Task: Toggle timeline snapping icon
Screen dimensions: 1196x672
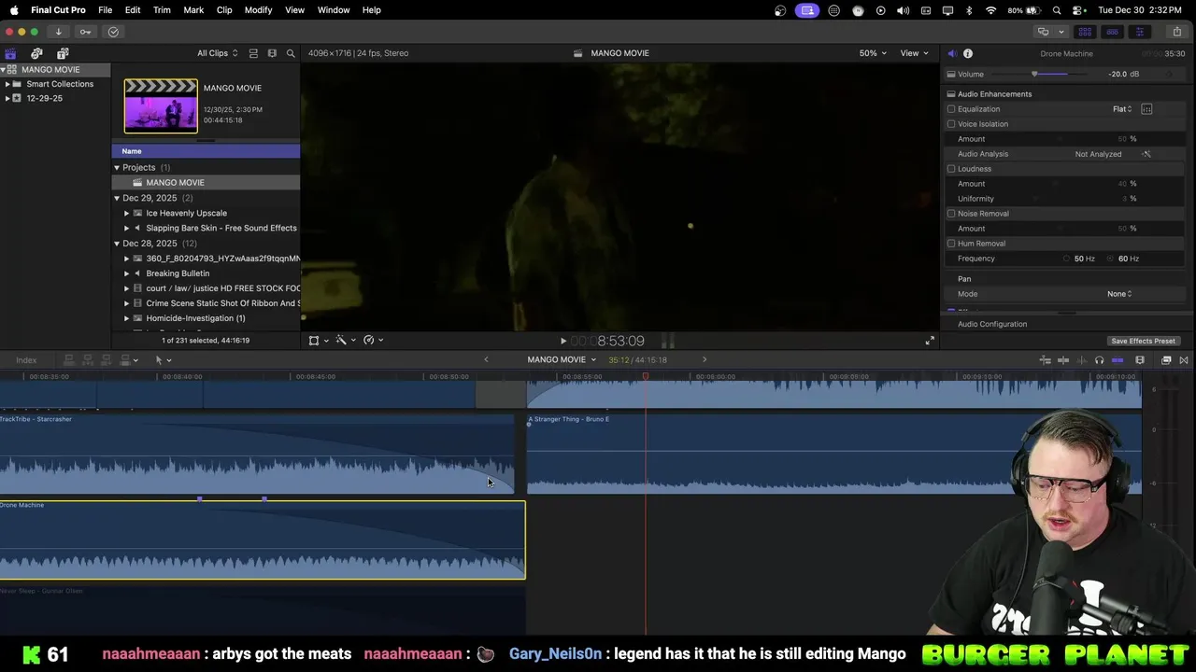Action: (x=1118, y=360)
